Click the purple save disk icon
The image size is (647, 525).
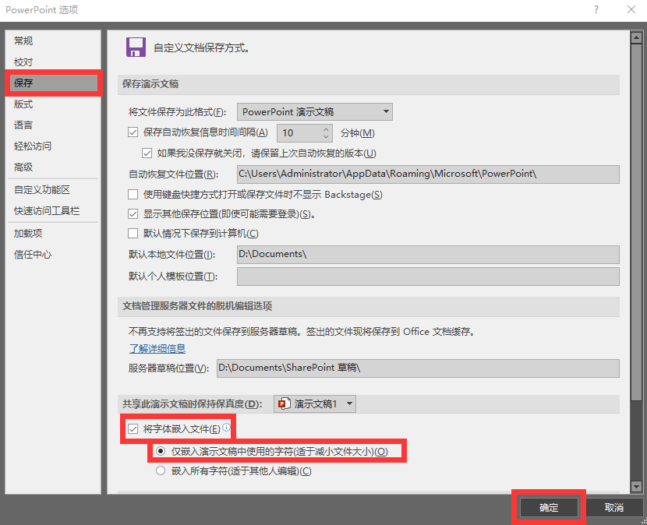pos(136,47)
